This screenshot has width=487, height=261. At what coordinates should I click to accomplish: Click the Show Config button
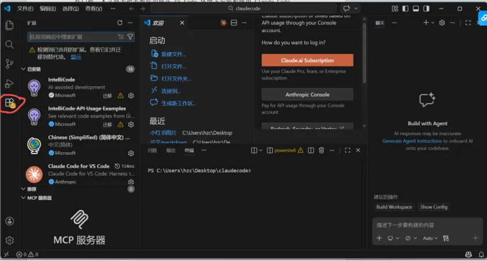(433, 207)
